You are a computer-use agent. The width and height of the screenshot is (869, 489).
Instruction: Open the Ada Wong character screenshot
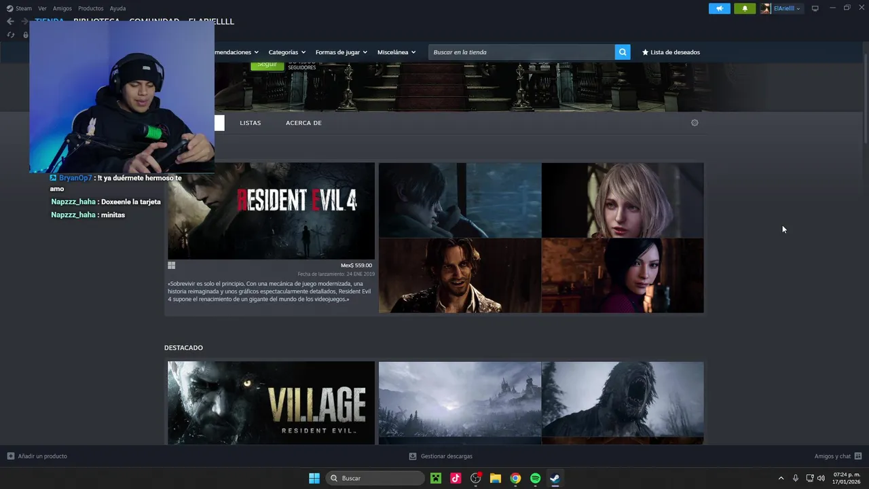[x=623, y=275]
